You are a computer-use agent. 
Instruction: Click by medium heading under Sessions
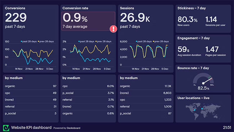pyautogui.click(x=129, y=78)
